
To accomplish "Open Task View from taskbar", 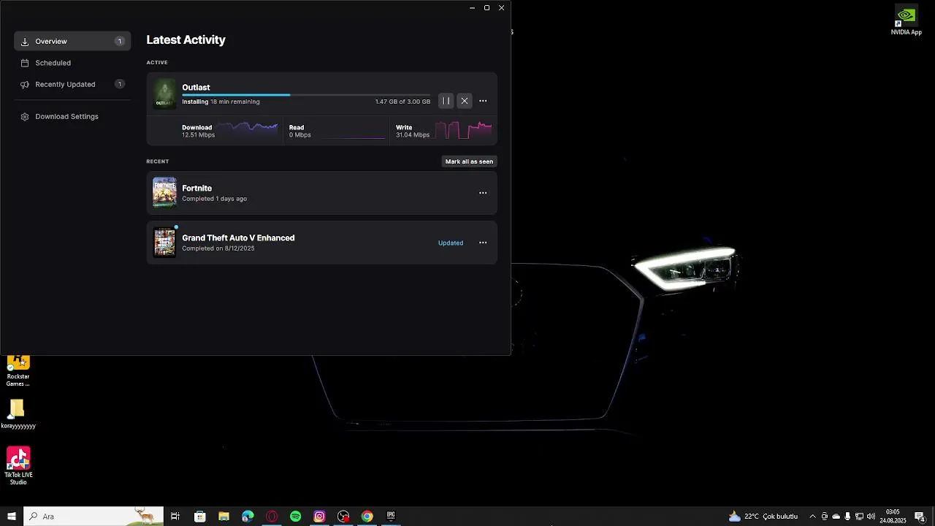I will point(175,517).
